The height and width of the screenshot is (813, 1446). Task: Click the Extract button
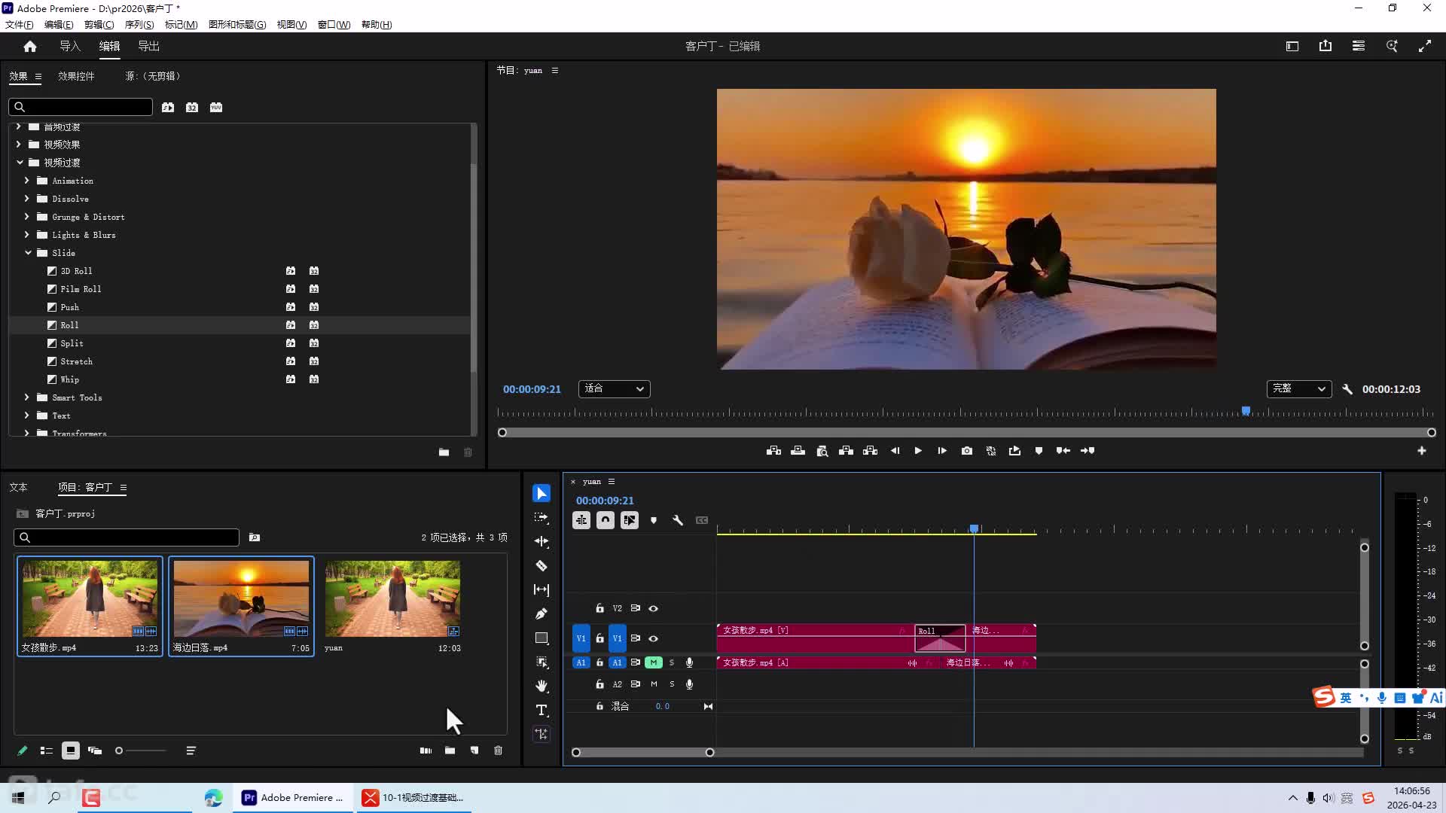(871, 451)
